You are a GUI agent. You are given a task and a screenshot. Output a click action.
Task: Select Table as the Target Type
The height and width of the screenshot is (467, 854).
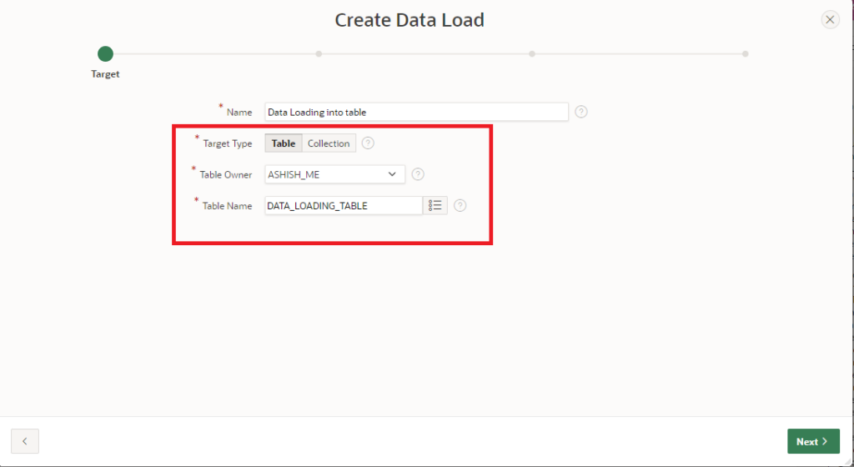284,143
